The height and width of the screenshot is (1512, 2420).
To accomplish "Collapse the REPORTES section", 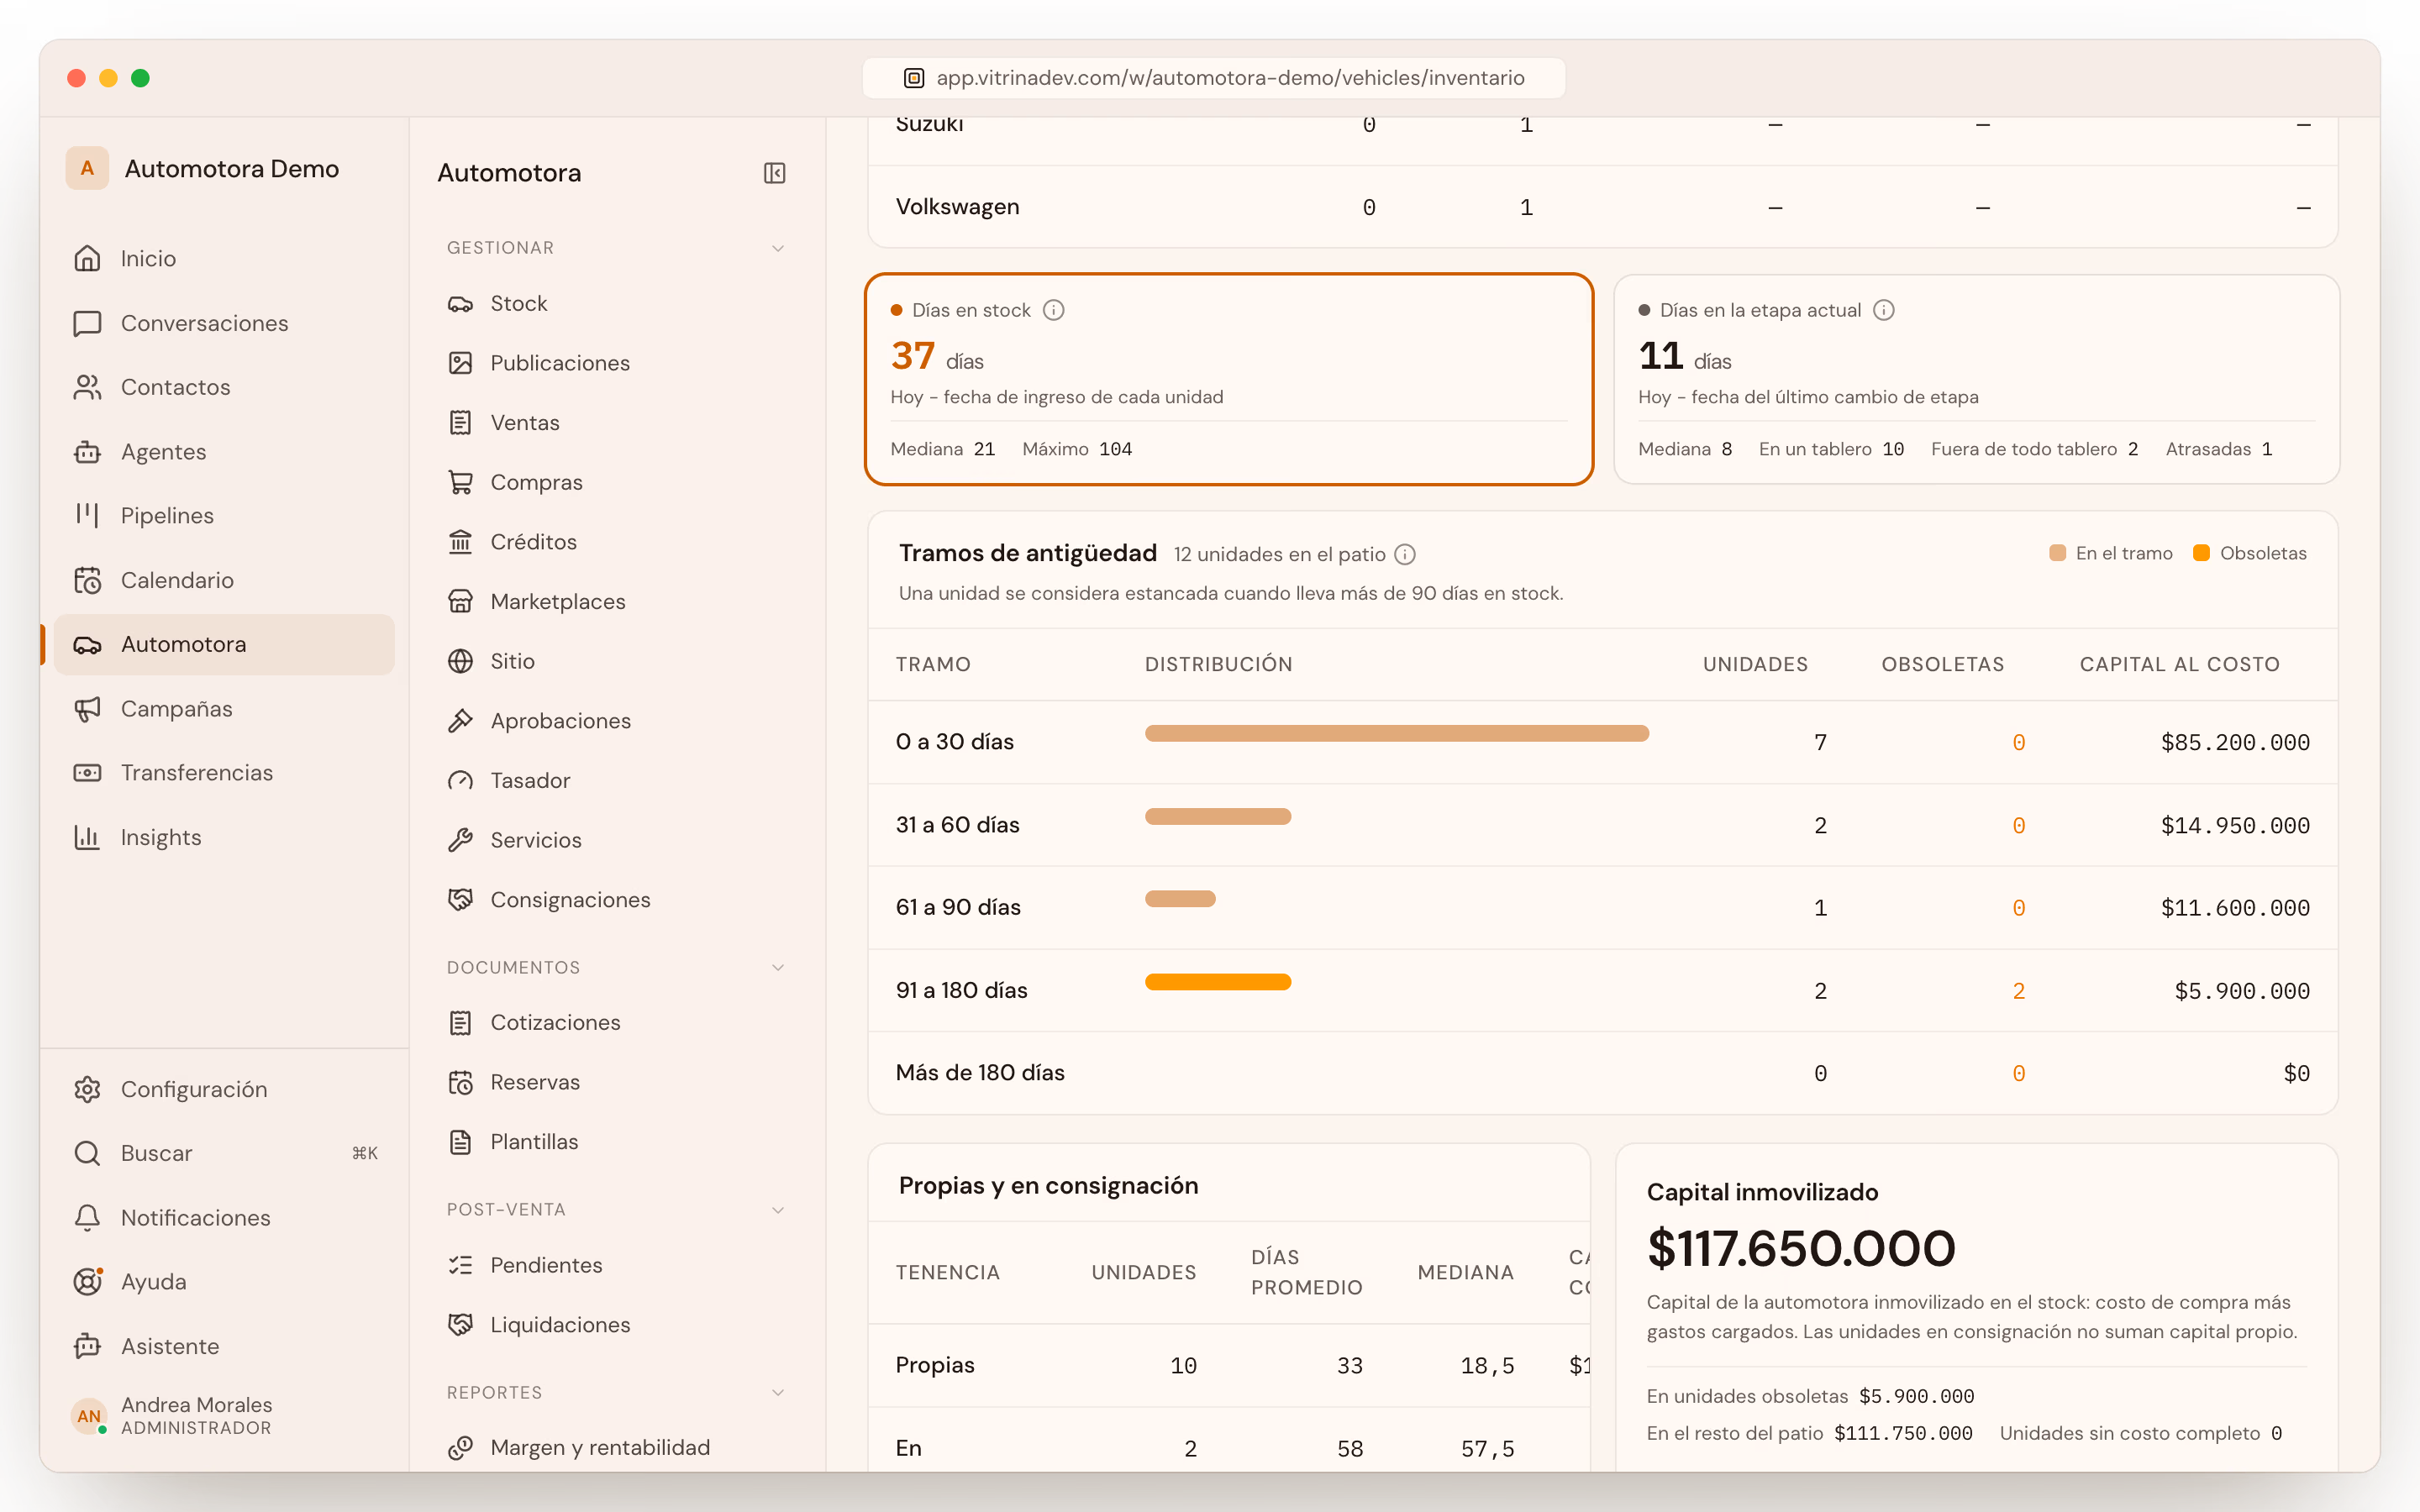I will click(778, 1393).
